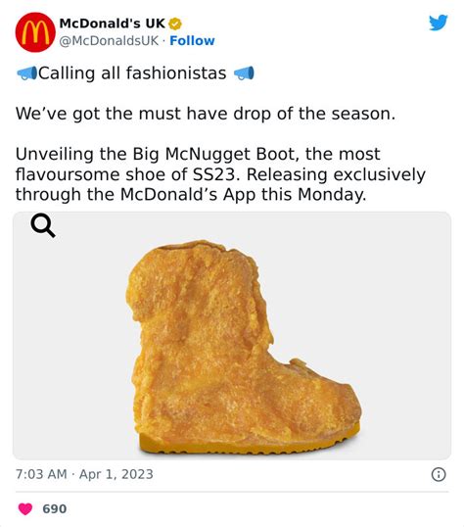Open the Twitter info circle icon
The height and width of the screenshot is (527, 464).
439,474
